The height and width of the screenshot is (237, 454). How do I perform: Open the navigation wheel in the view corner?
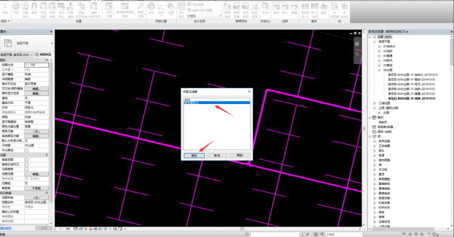(x=357, y=44)
